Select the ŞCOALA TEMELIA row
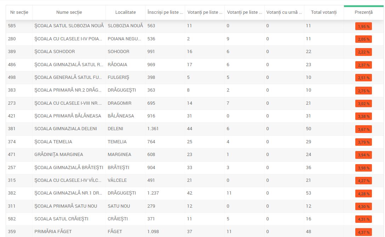This screenshot has width=385, height=237. (x=53, y=142)
